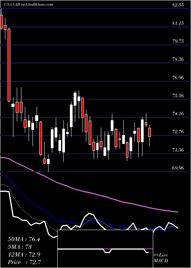Click the 69.96 price axis label
The image size is (191, 268).
[x=178, y=168]
